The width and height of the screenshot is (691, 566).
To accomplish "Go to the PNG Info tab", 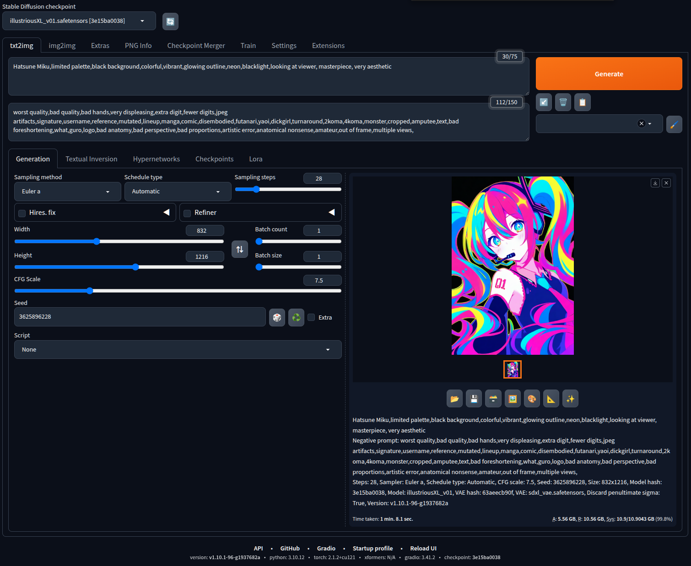I will [x=138, y=46].
